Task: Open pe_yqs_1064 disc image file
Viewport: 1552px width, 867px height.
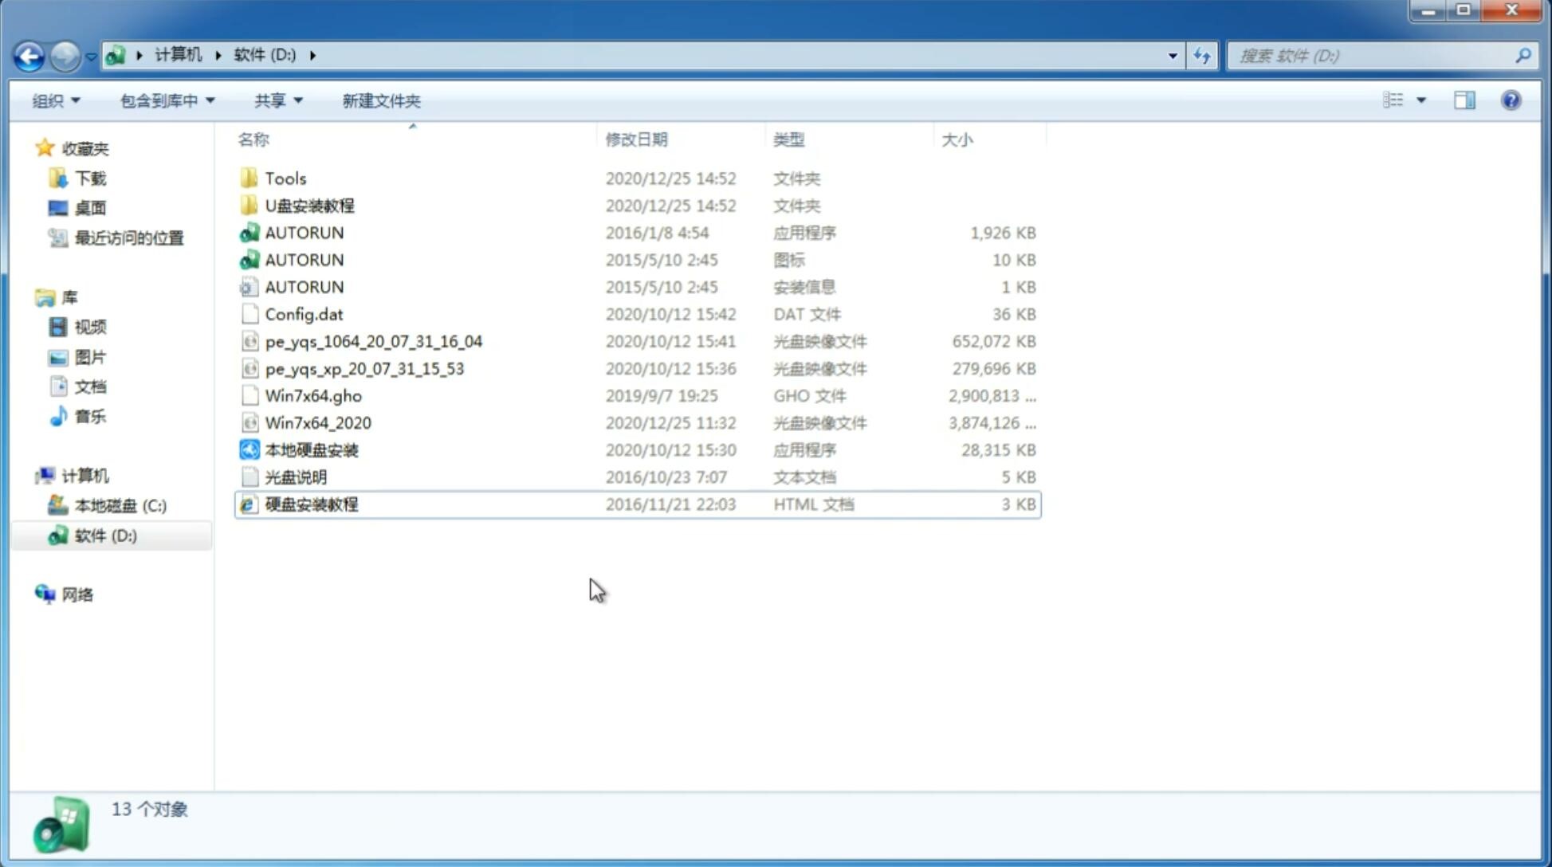Action: tap(373, 341)
